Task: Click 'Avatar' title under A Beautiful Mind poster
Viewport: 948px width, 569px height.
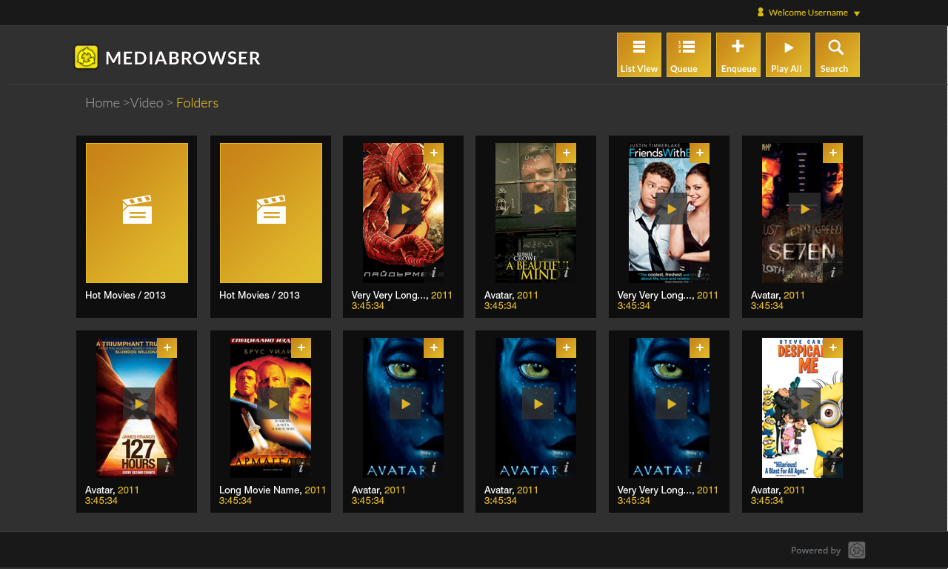Action: (499, 295)
